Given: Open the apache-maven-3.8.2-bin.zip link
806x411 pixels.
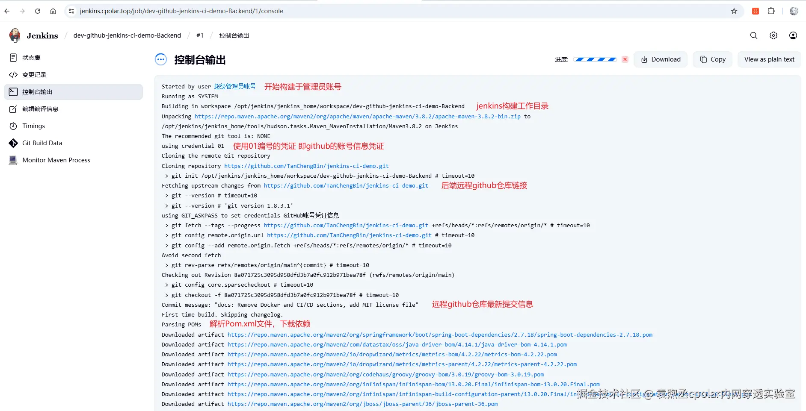Looking at the screenshot, I should point(358,116).
